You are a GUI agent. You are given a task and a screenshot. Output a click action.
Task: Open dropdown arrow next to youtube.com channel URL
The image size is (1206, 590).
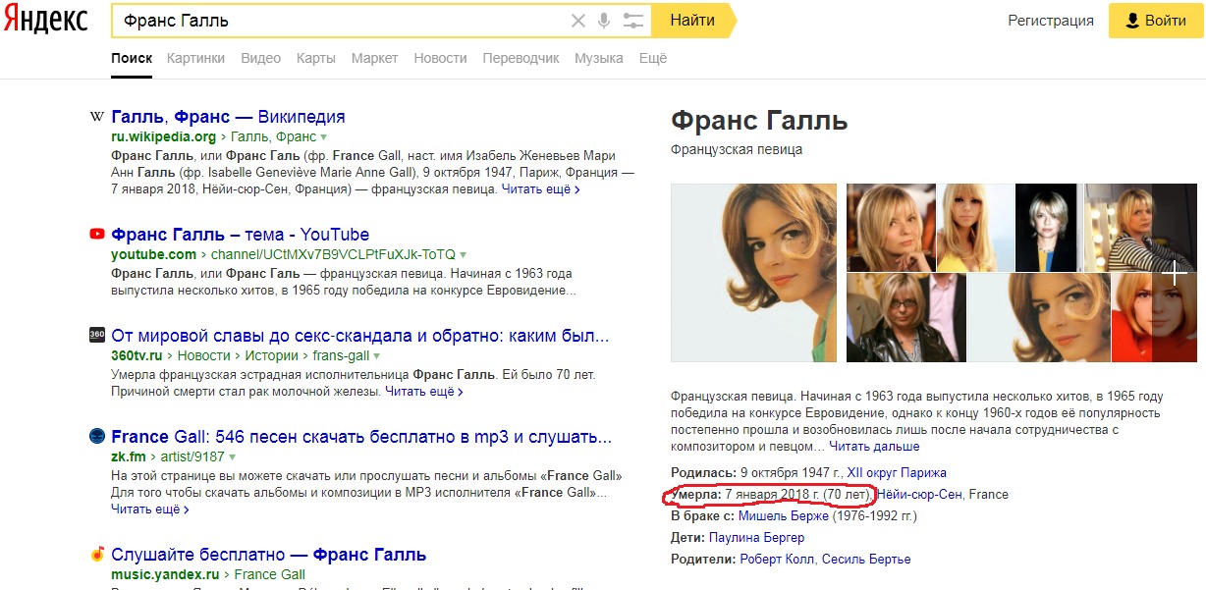click(463, 255)
